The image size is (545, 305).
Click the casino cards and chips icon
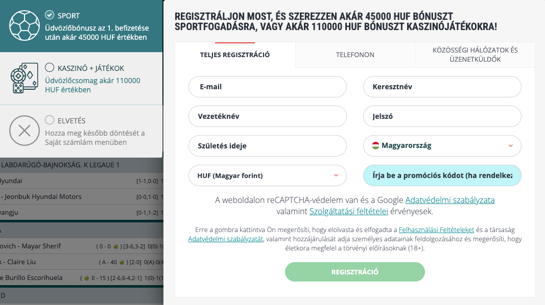pos(25,79)
